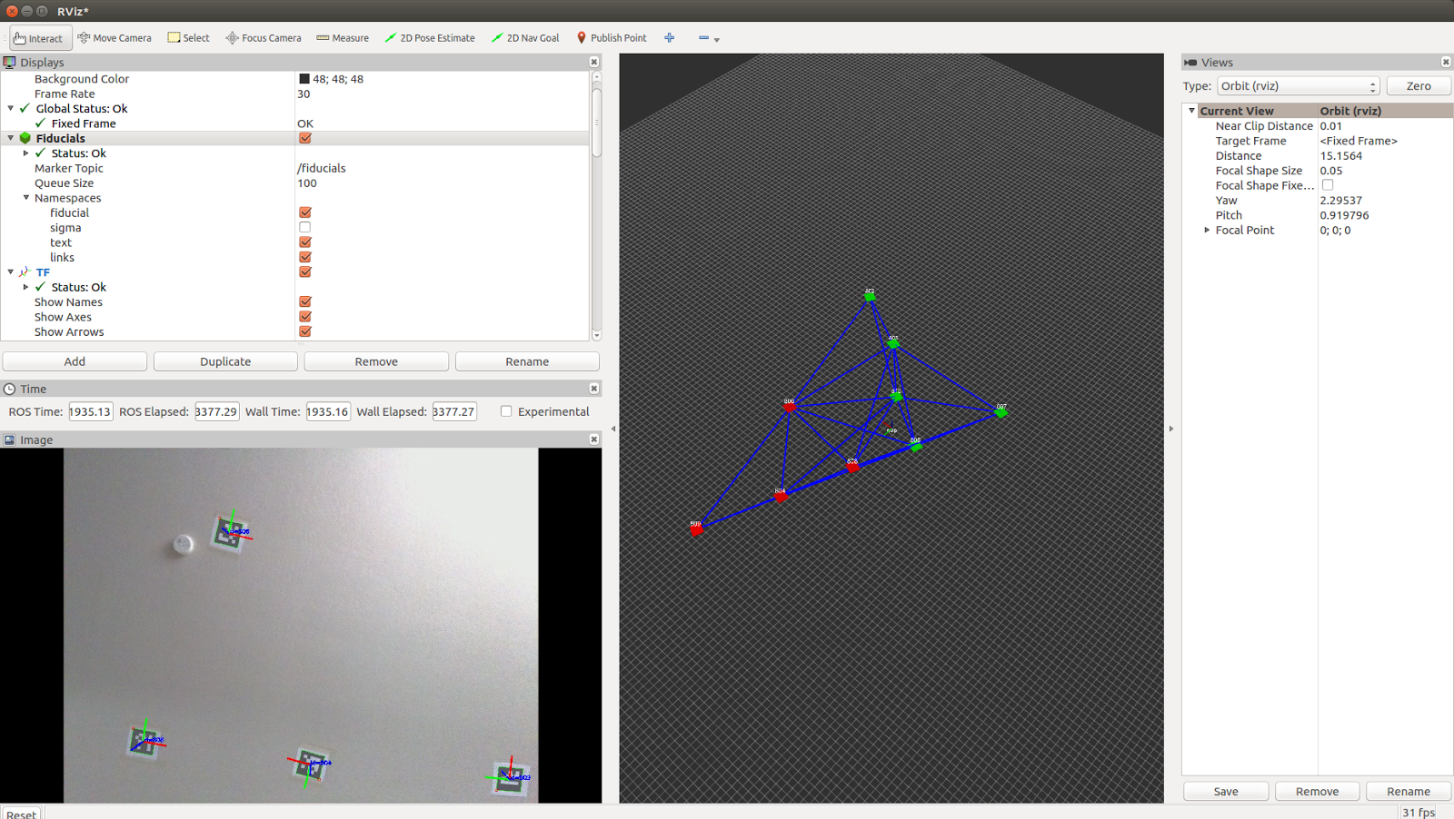The width and height of the screenshot is (1454, 819).
Task: Activate the Measure tool
Action: tap(343, 38)
